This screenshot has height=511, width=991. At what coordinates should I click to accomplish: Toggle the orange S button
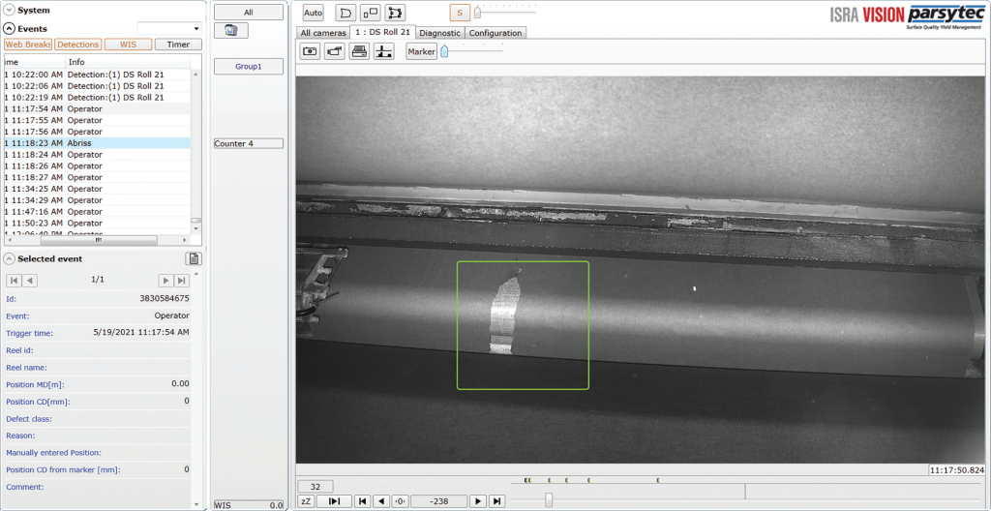(x=460, y=13)
